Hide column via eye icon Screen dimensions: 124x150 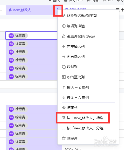tap(64, 108)
